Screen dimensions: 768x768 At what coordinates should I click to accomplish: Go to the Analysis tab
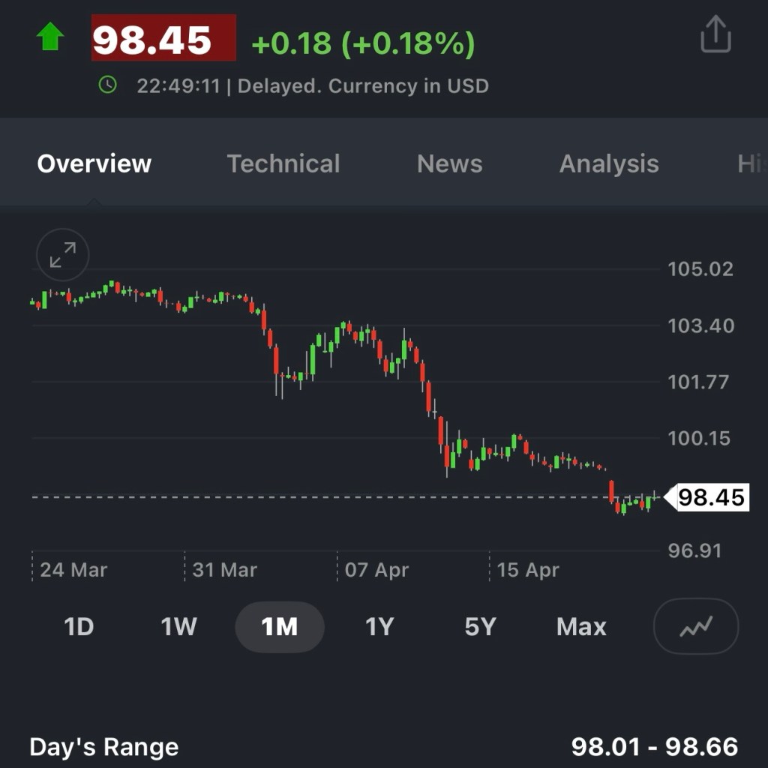point(608,163)
